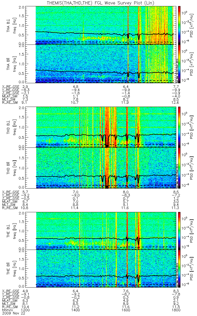Click the 'THE B||' axis label
Image resolution: width=197 pixels, height=316 pixels.
pyautogui.click(x=8, y=269)
